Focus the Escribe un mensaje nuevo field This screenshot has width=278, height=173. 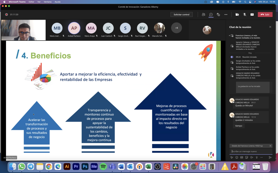click(251, 151)
